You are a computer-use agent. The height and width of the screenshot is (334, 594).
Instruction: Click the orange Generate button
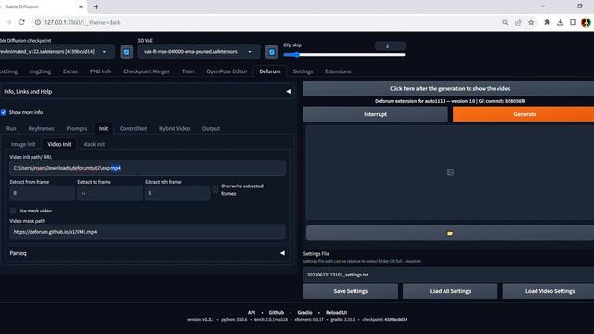pyautogui.click(x=523, y=114)
